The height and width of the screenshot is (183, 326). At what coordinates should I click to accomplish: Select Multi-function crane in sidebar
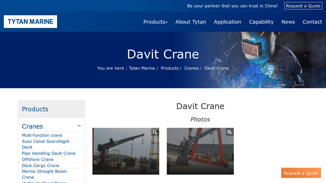click(42, 135)
